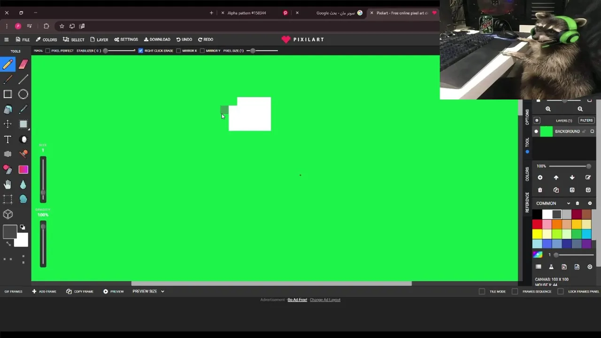Open the Select menu
The image size is (601, 338).
coord(74,39)
